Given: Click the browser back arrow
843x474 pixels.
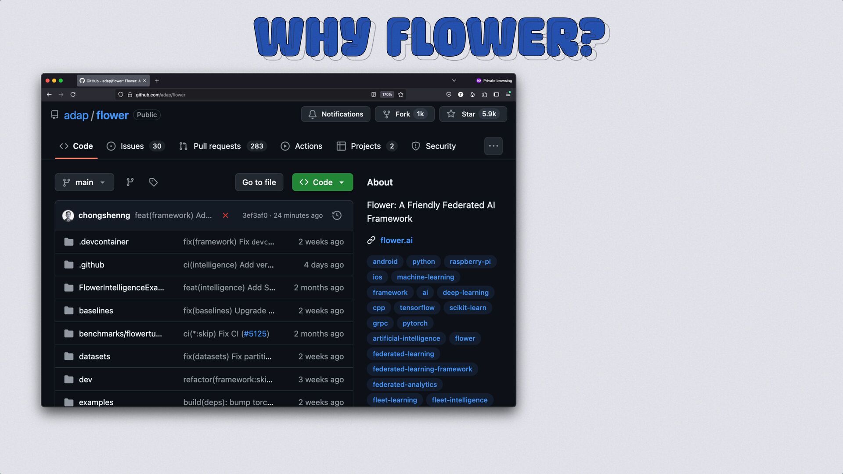Looking at the screenshot, I should (49, 94).
